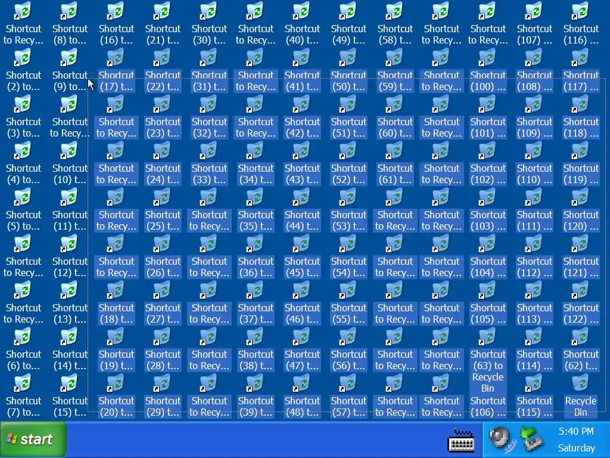Select the Shortcut (49) icon
610x458 pixels.
coord(348,11)
